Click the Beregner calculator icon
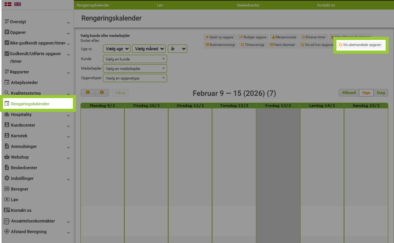Image resolution: width=394 pixels, height=243 pixels. (7, 189)
